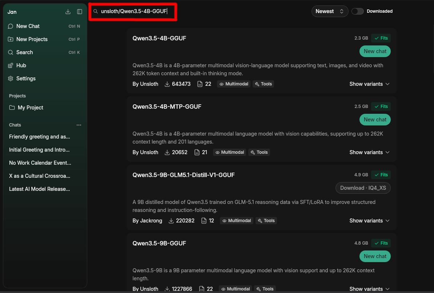Open Settings from the sidebar
The height and width of the screenshot is (293, 434).
(x=45, y=79)
